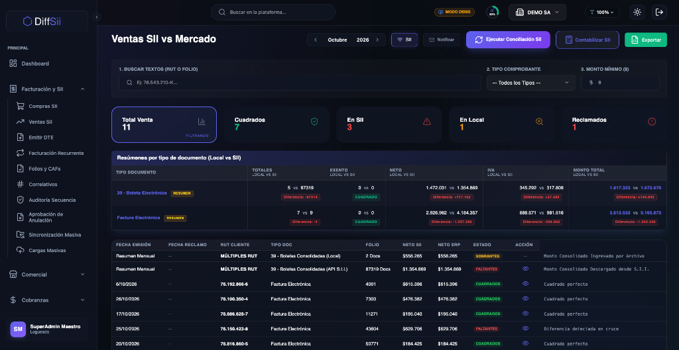This screenshot has height=350, width=679.
Task: Click the RUT o Folio search field
Action: pos(300,83)
